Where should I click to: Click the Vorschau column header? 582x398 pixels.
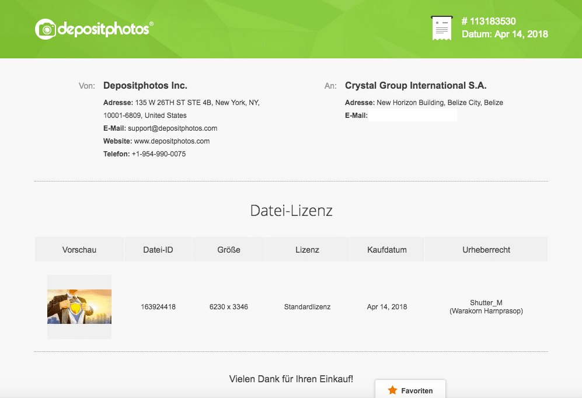[x=79, y=250]
